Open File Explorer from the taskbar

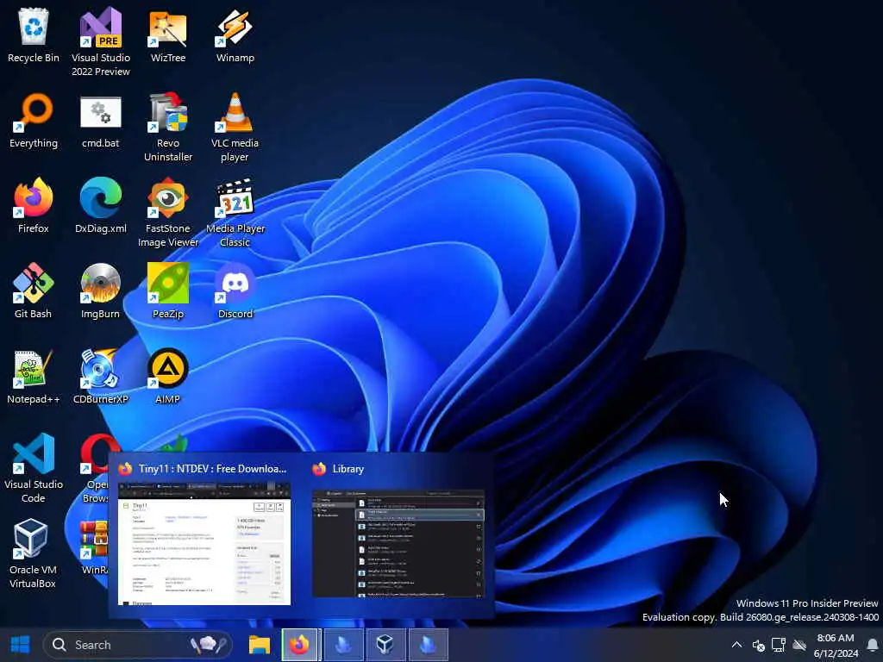[x=260, y=645]
